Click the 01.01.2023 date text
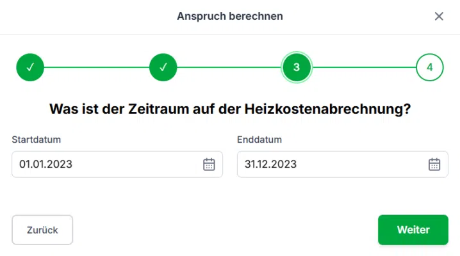The width and height of the screenshot is (460, 256). point(45,164)
